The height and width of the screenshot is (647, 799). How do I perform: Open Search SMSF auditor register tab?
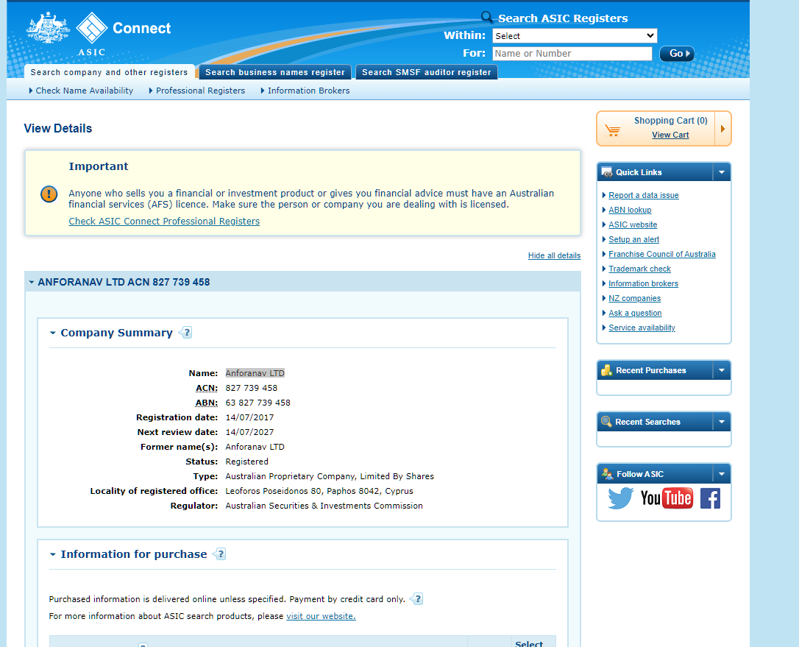(x=426, y=72)
